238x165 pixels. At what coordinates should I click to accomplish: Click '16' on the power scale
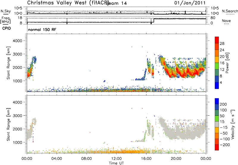222,63
